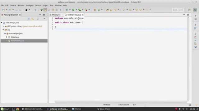Collapse the src folder node
Viewport: 199px width, 111px height.
tap(3, 30)
